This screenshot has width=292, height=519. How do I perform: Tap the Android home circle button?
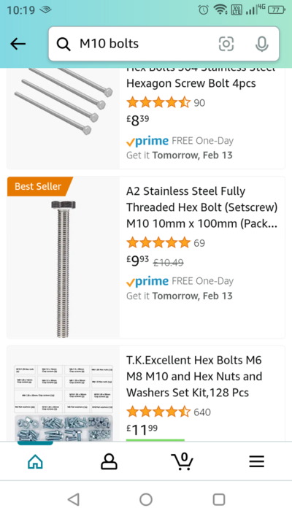tap(146, 499)
